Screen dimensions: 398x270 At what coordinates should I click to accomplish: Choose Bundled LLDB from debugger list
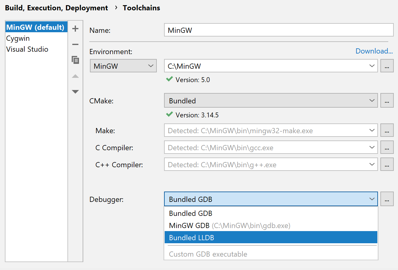coord(271,237)
